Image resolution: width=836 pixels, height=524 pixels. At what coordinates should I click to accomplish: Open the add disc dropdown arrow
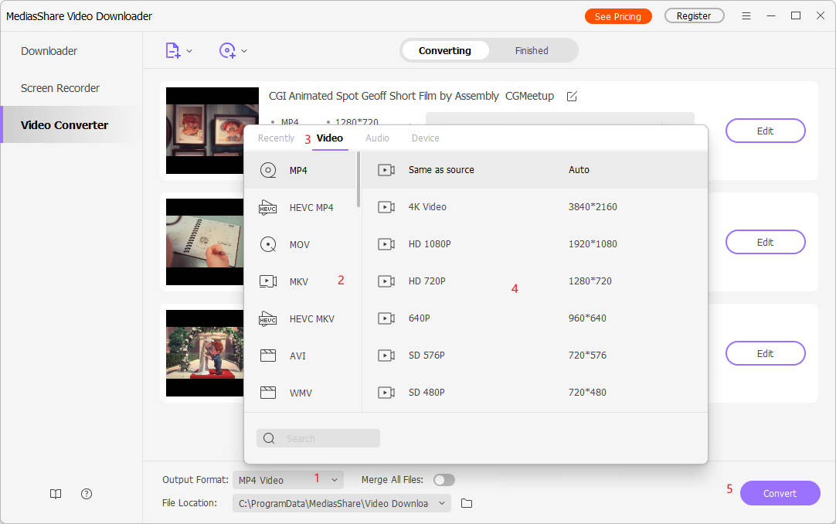[x=244, y=51]
